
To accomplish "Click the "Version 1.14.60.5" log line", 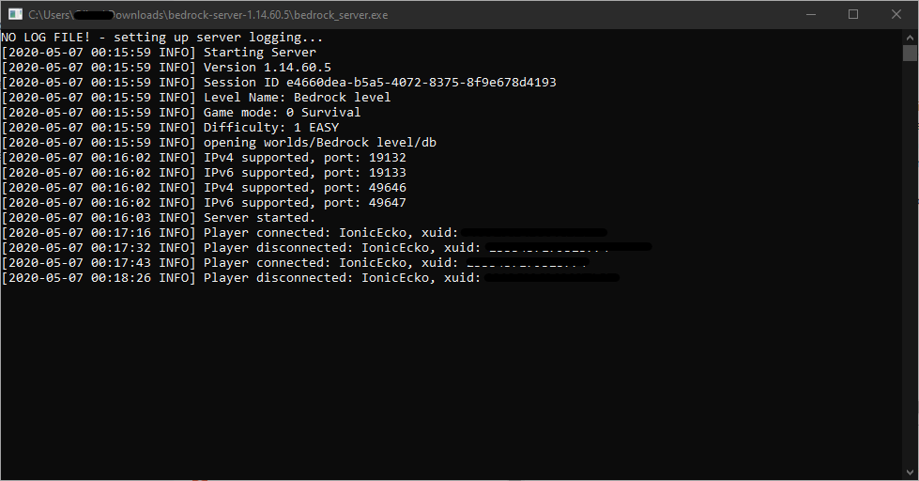I will [x=268, y=68].
